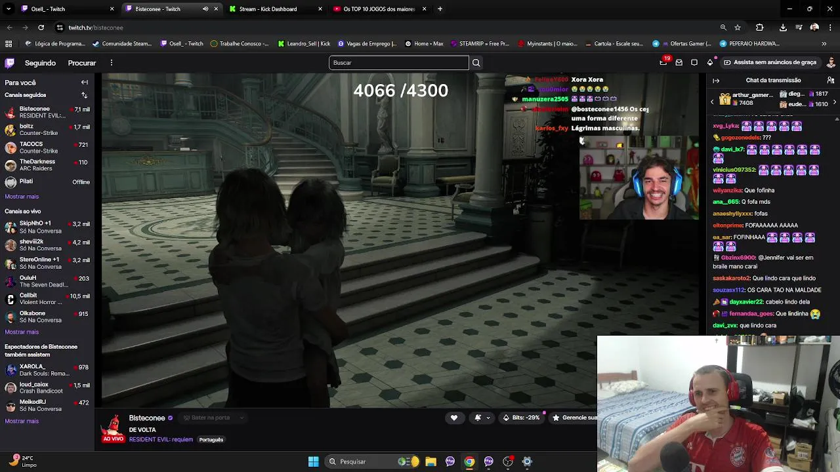Screen dimensions: 840x472
Task: Open TheDarkness ARC Raiders channel
Action: coord(47,165)
